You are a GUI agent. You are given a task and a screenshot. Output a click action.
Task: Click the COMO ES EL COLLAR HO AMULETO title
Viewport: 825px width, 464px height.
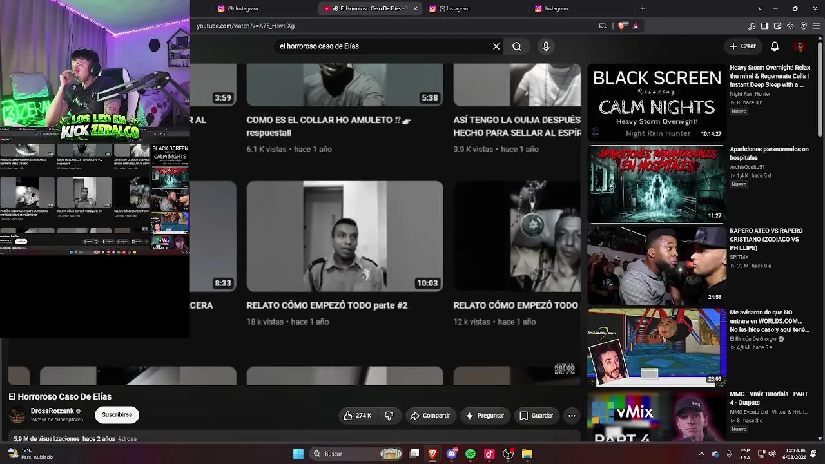(329, 126)
